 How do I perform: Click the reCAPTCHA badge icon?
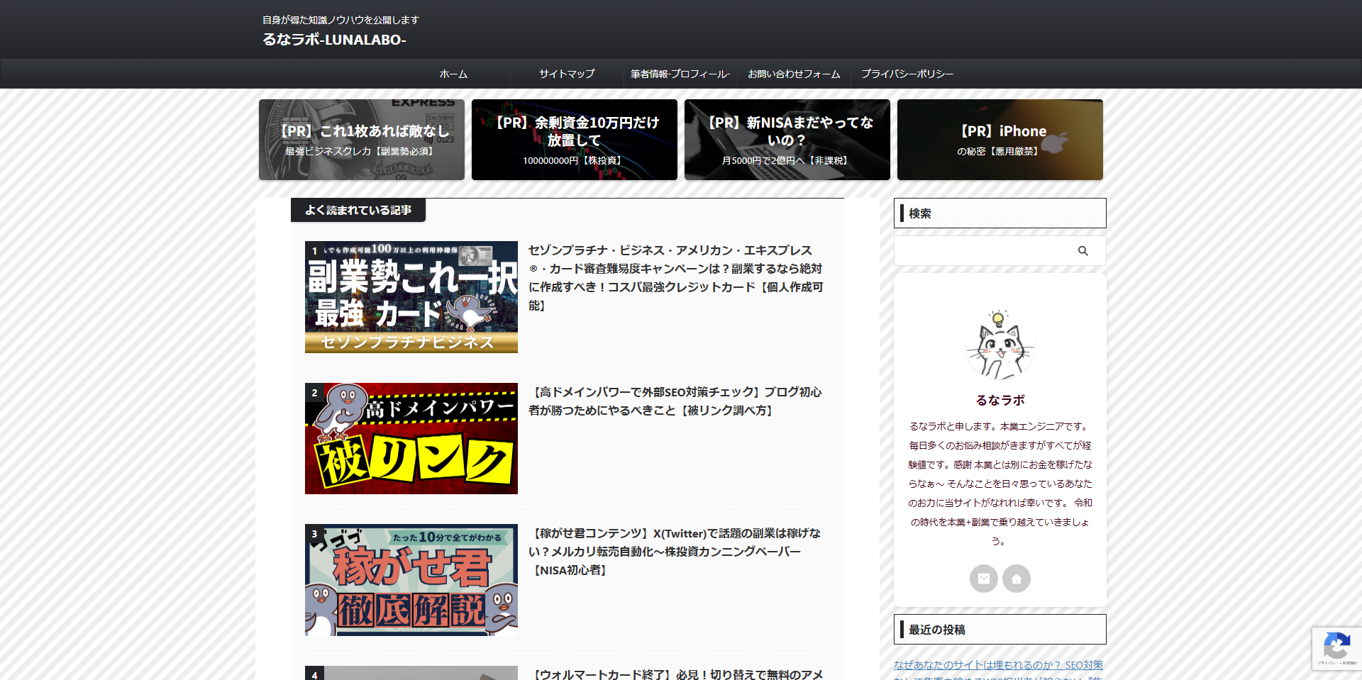coord(1336,647)
